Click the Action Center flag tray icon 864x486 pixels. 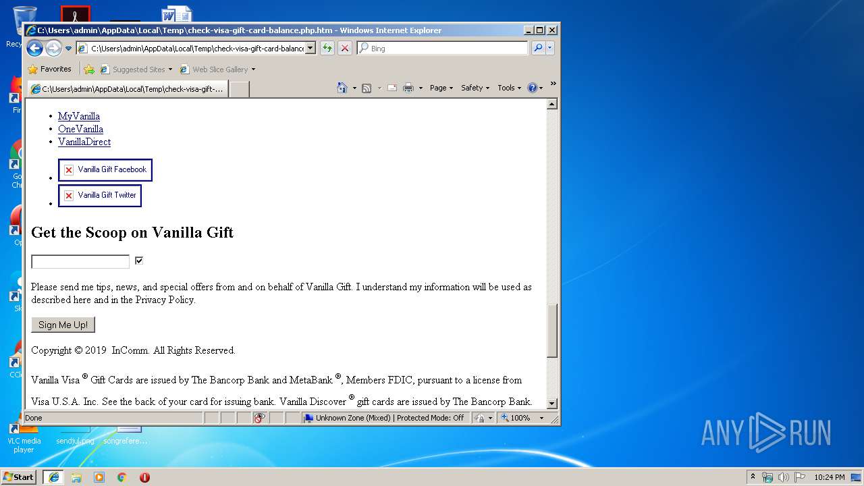pyautogui.click(x=800, y=477)
